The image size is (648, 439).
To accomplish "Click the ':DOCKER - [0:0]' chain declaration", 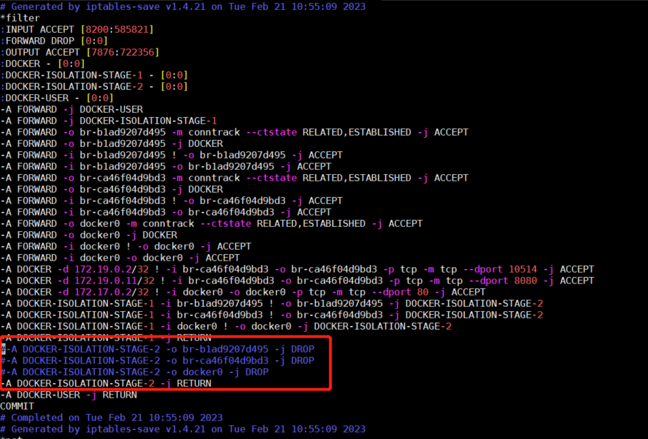I will tap(43, 64).
